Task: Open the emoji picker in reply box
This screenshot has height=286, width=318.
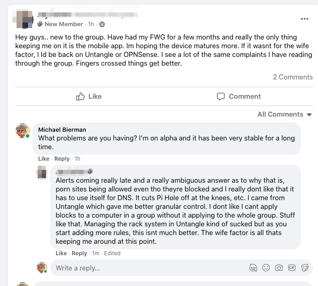Action: click(x=266, y=268)
